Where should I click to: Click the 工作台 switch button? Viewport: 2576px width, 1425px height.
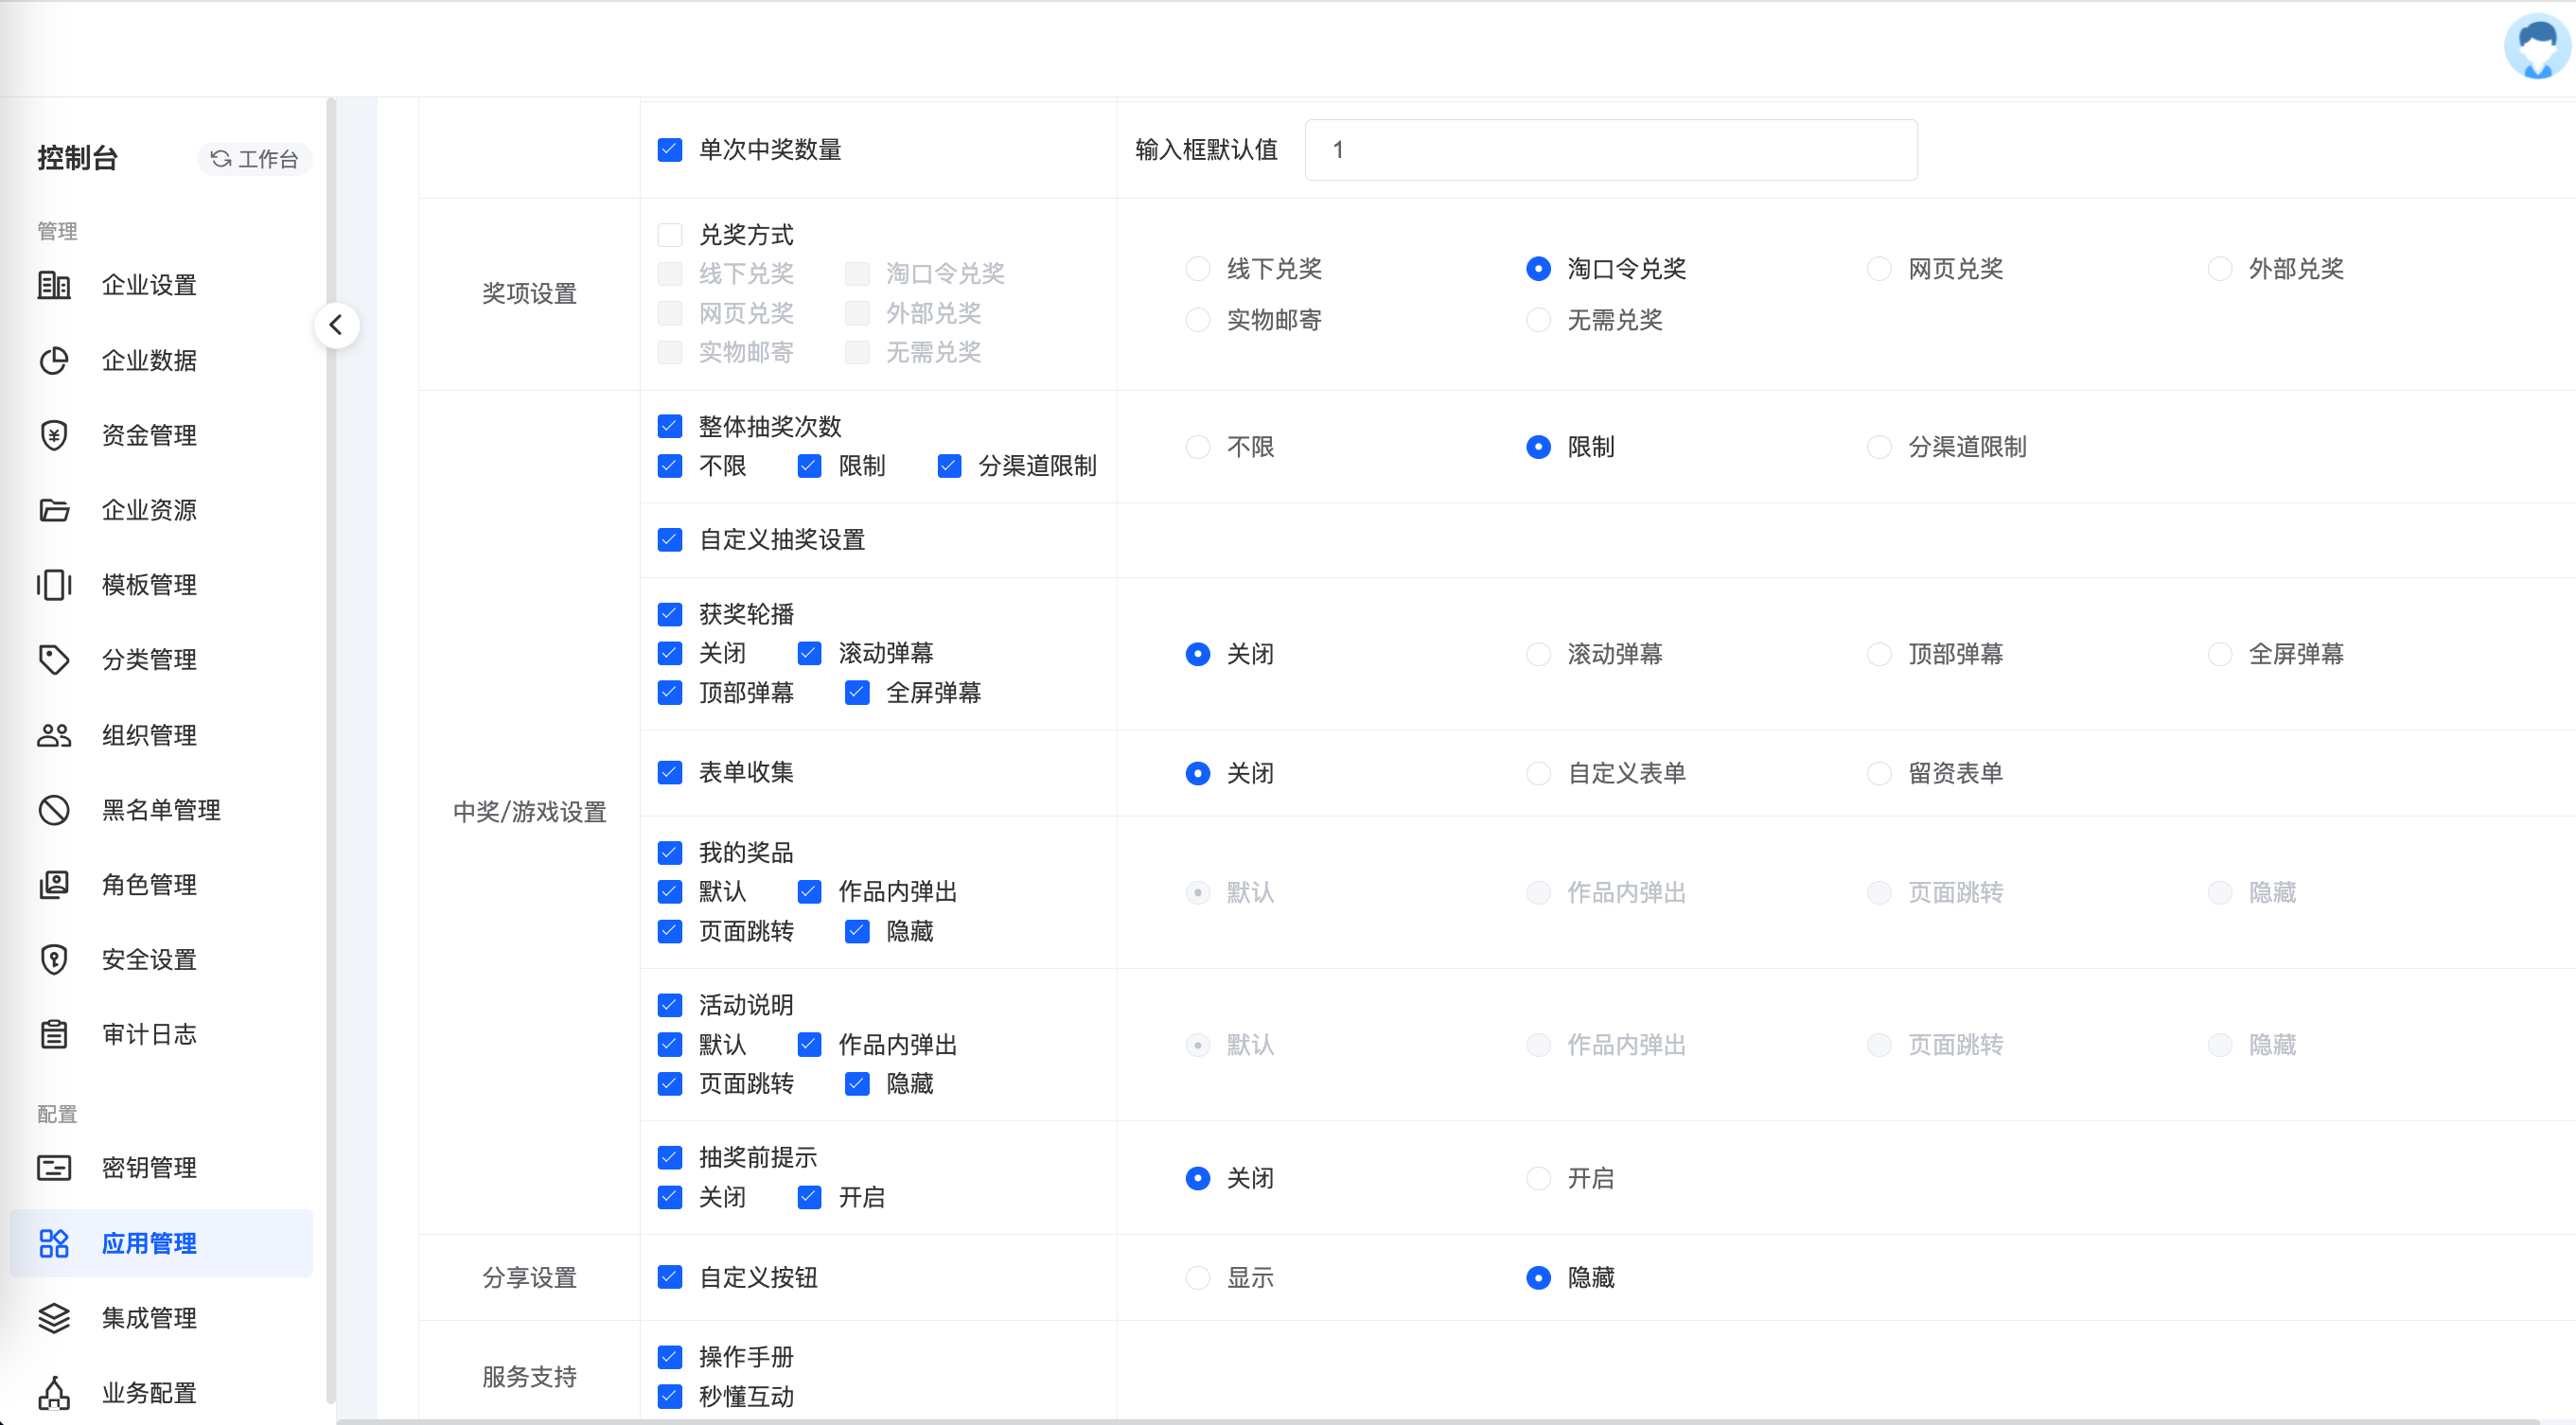255,159
